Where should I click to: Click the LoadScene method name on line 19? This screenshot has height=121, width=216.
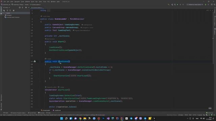(x=63, y=62)
